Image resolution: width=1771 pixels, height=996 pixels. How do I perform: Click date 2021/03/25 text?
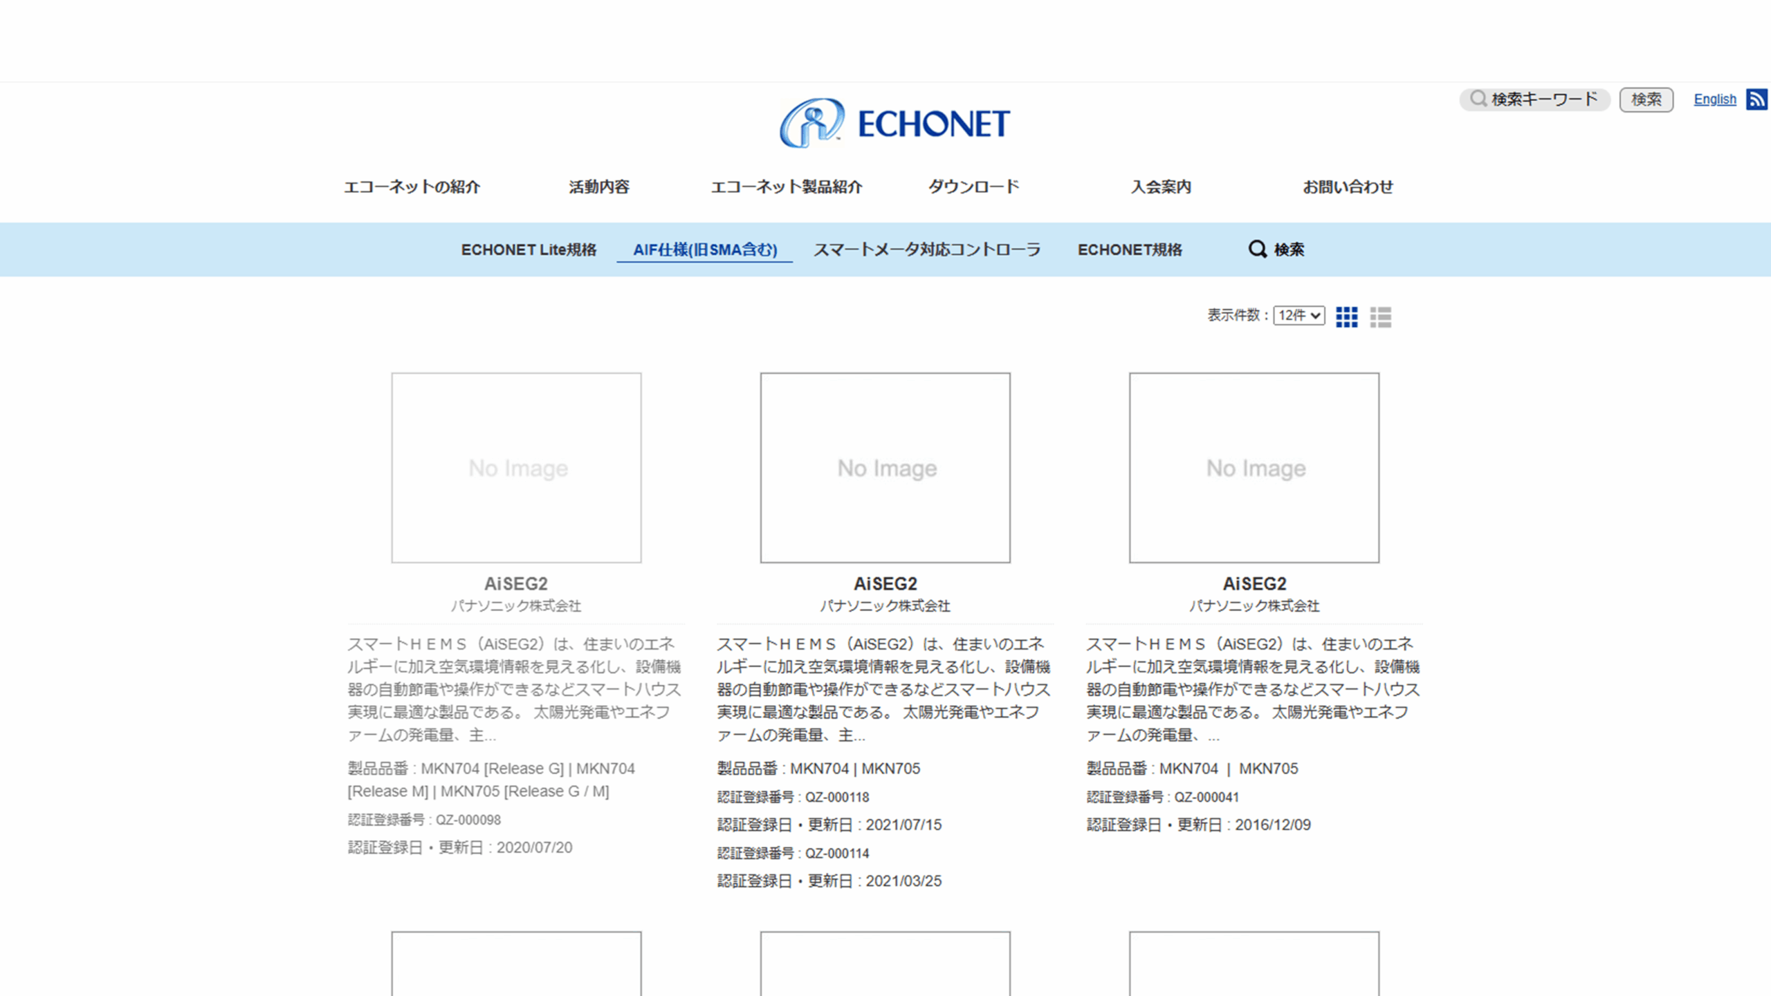903,881
